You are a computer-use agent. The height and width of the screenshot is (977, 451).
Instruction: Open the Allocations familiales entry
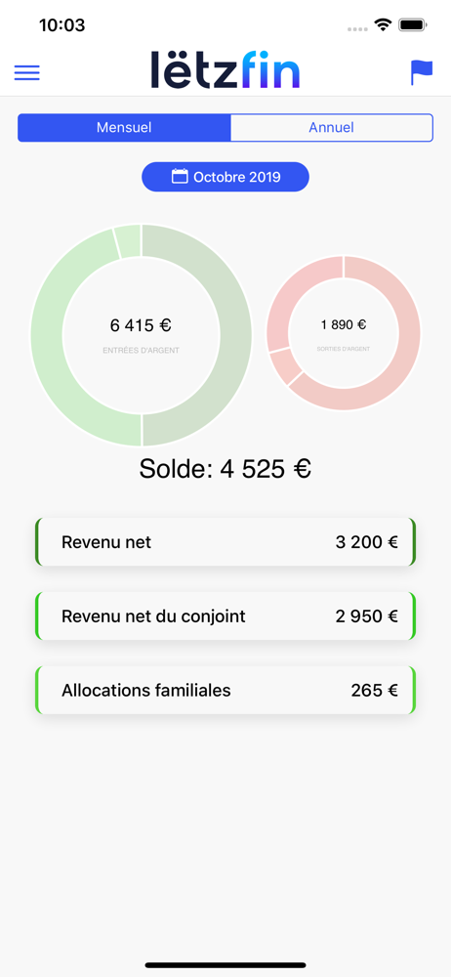(x=225, y=691)
